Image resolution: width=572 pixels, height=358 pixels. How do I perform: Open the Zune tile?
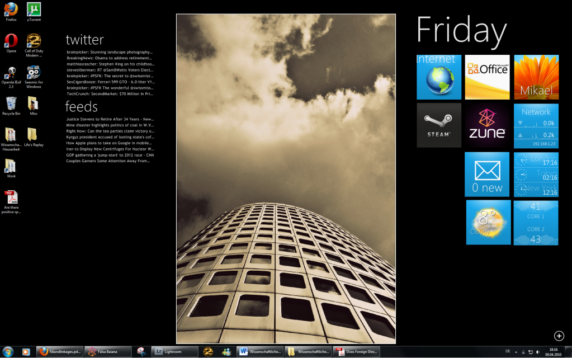[487, 125]
